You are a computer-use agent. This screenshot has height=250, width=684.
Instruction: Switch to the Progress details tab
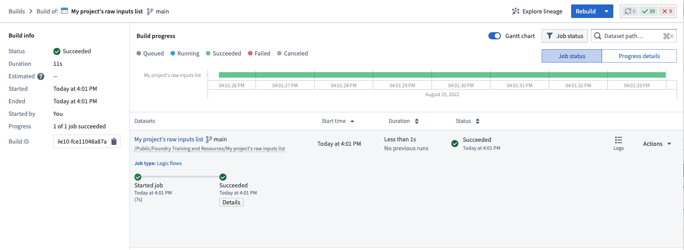click(639, 56)
